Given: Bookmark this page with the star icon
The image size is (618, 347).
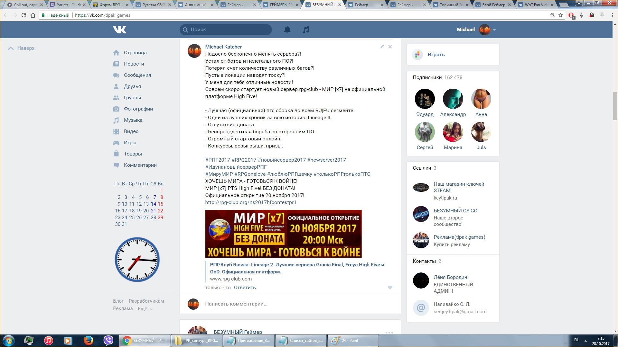Looking at the screenshot, I should click(x=561, y=15).
